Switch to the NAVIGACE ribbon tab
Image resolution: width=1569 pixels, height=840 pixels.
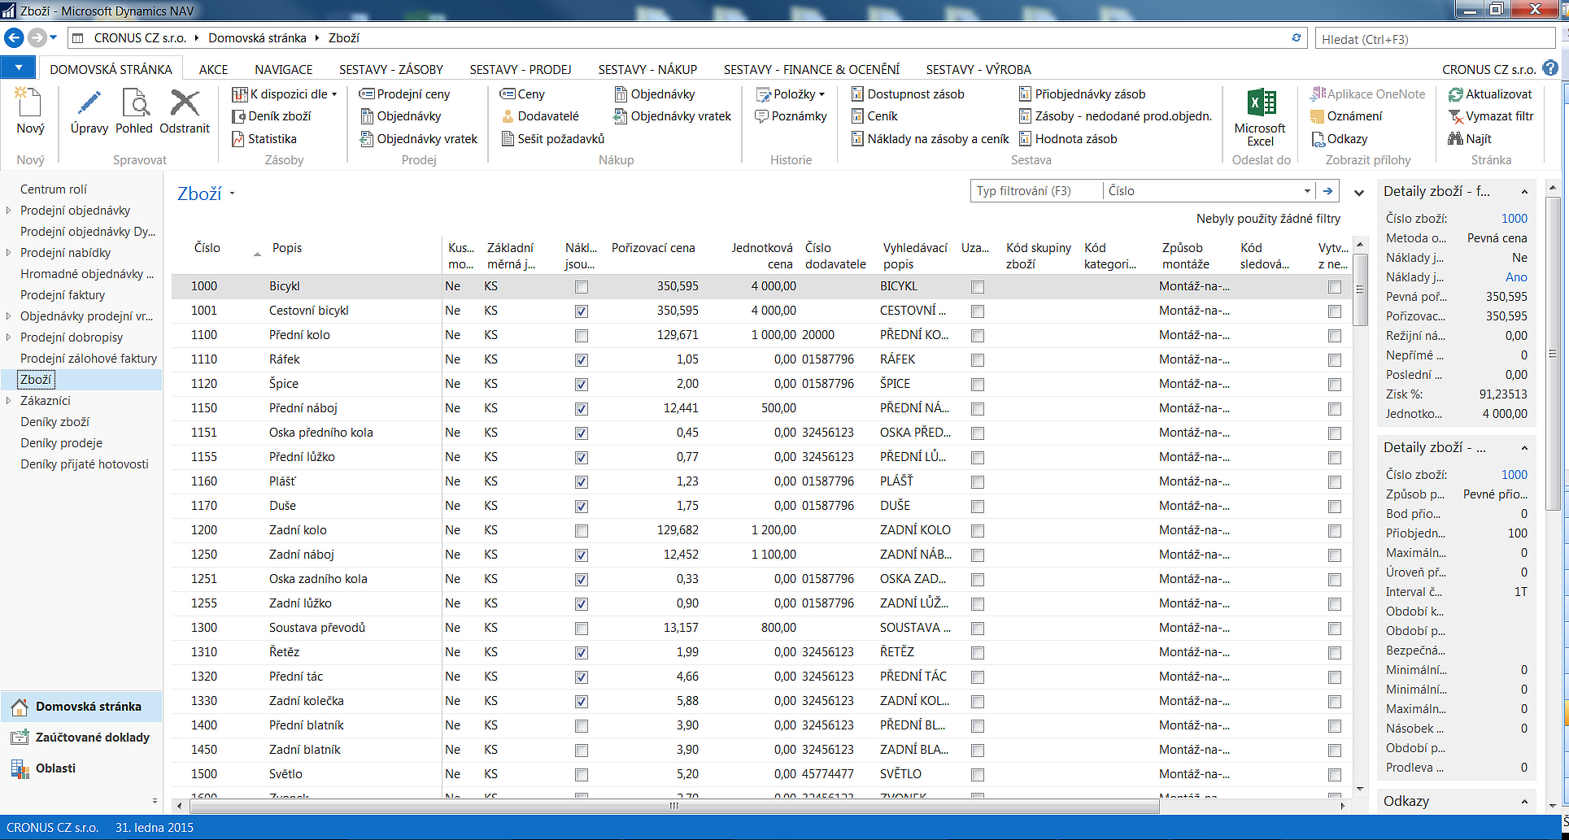tap(283, 70)
